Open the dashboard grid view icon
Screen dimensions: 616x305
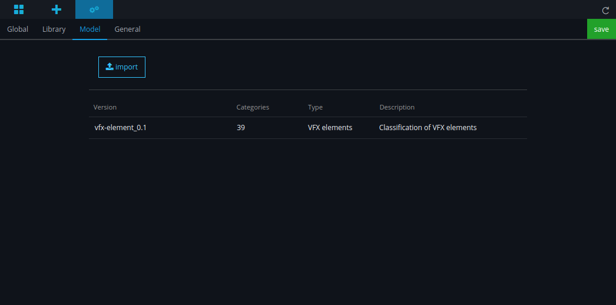pos(19,9)
